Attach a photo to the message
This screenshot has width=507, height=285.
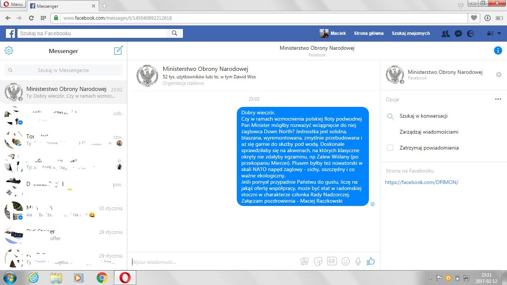pos(304,261)
